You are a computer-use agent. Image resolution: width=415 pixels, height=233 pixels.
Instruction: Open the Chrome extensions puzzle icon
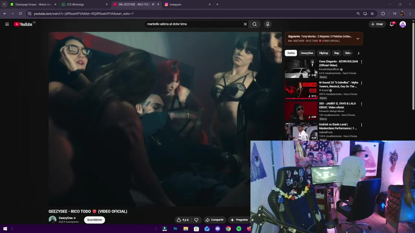pyautogui.click(x=383, y=14)
